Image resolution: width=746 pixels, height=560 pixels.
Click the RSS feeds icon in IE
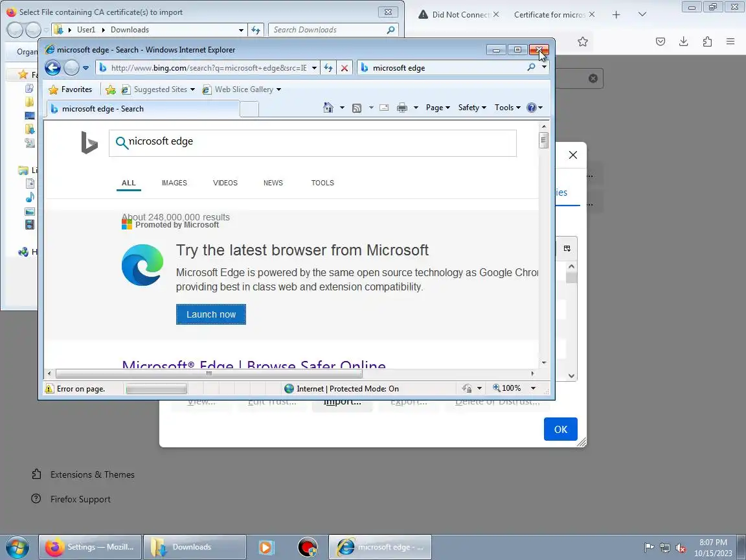point(357,108)
